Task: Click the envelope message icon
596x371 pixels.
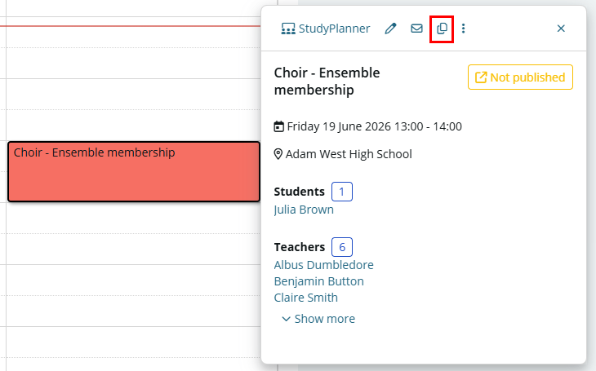Action: pos(416,29)
